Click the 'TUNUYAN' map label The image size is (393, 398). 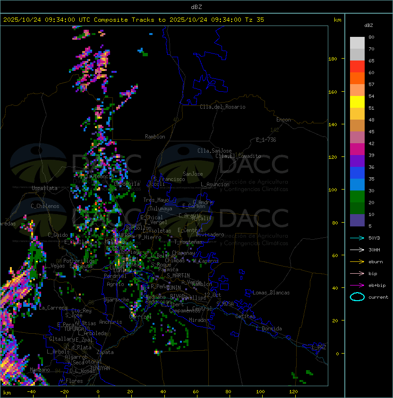100,368
